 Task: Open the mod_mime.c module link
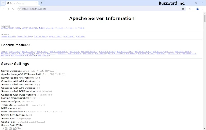pyautogui.click(x=131, y=53)
